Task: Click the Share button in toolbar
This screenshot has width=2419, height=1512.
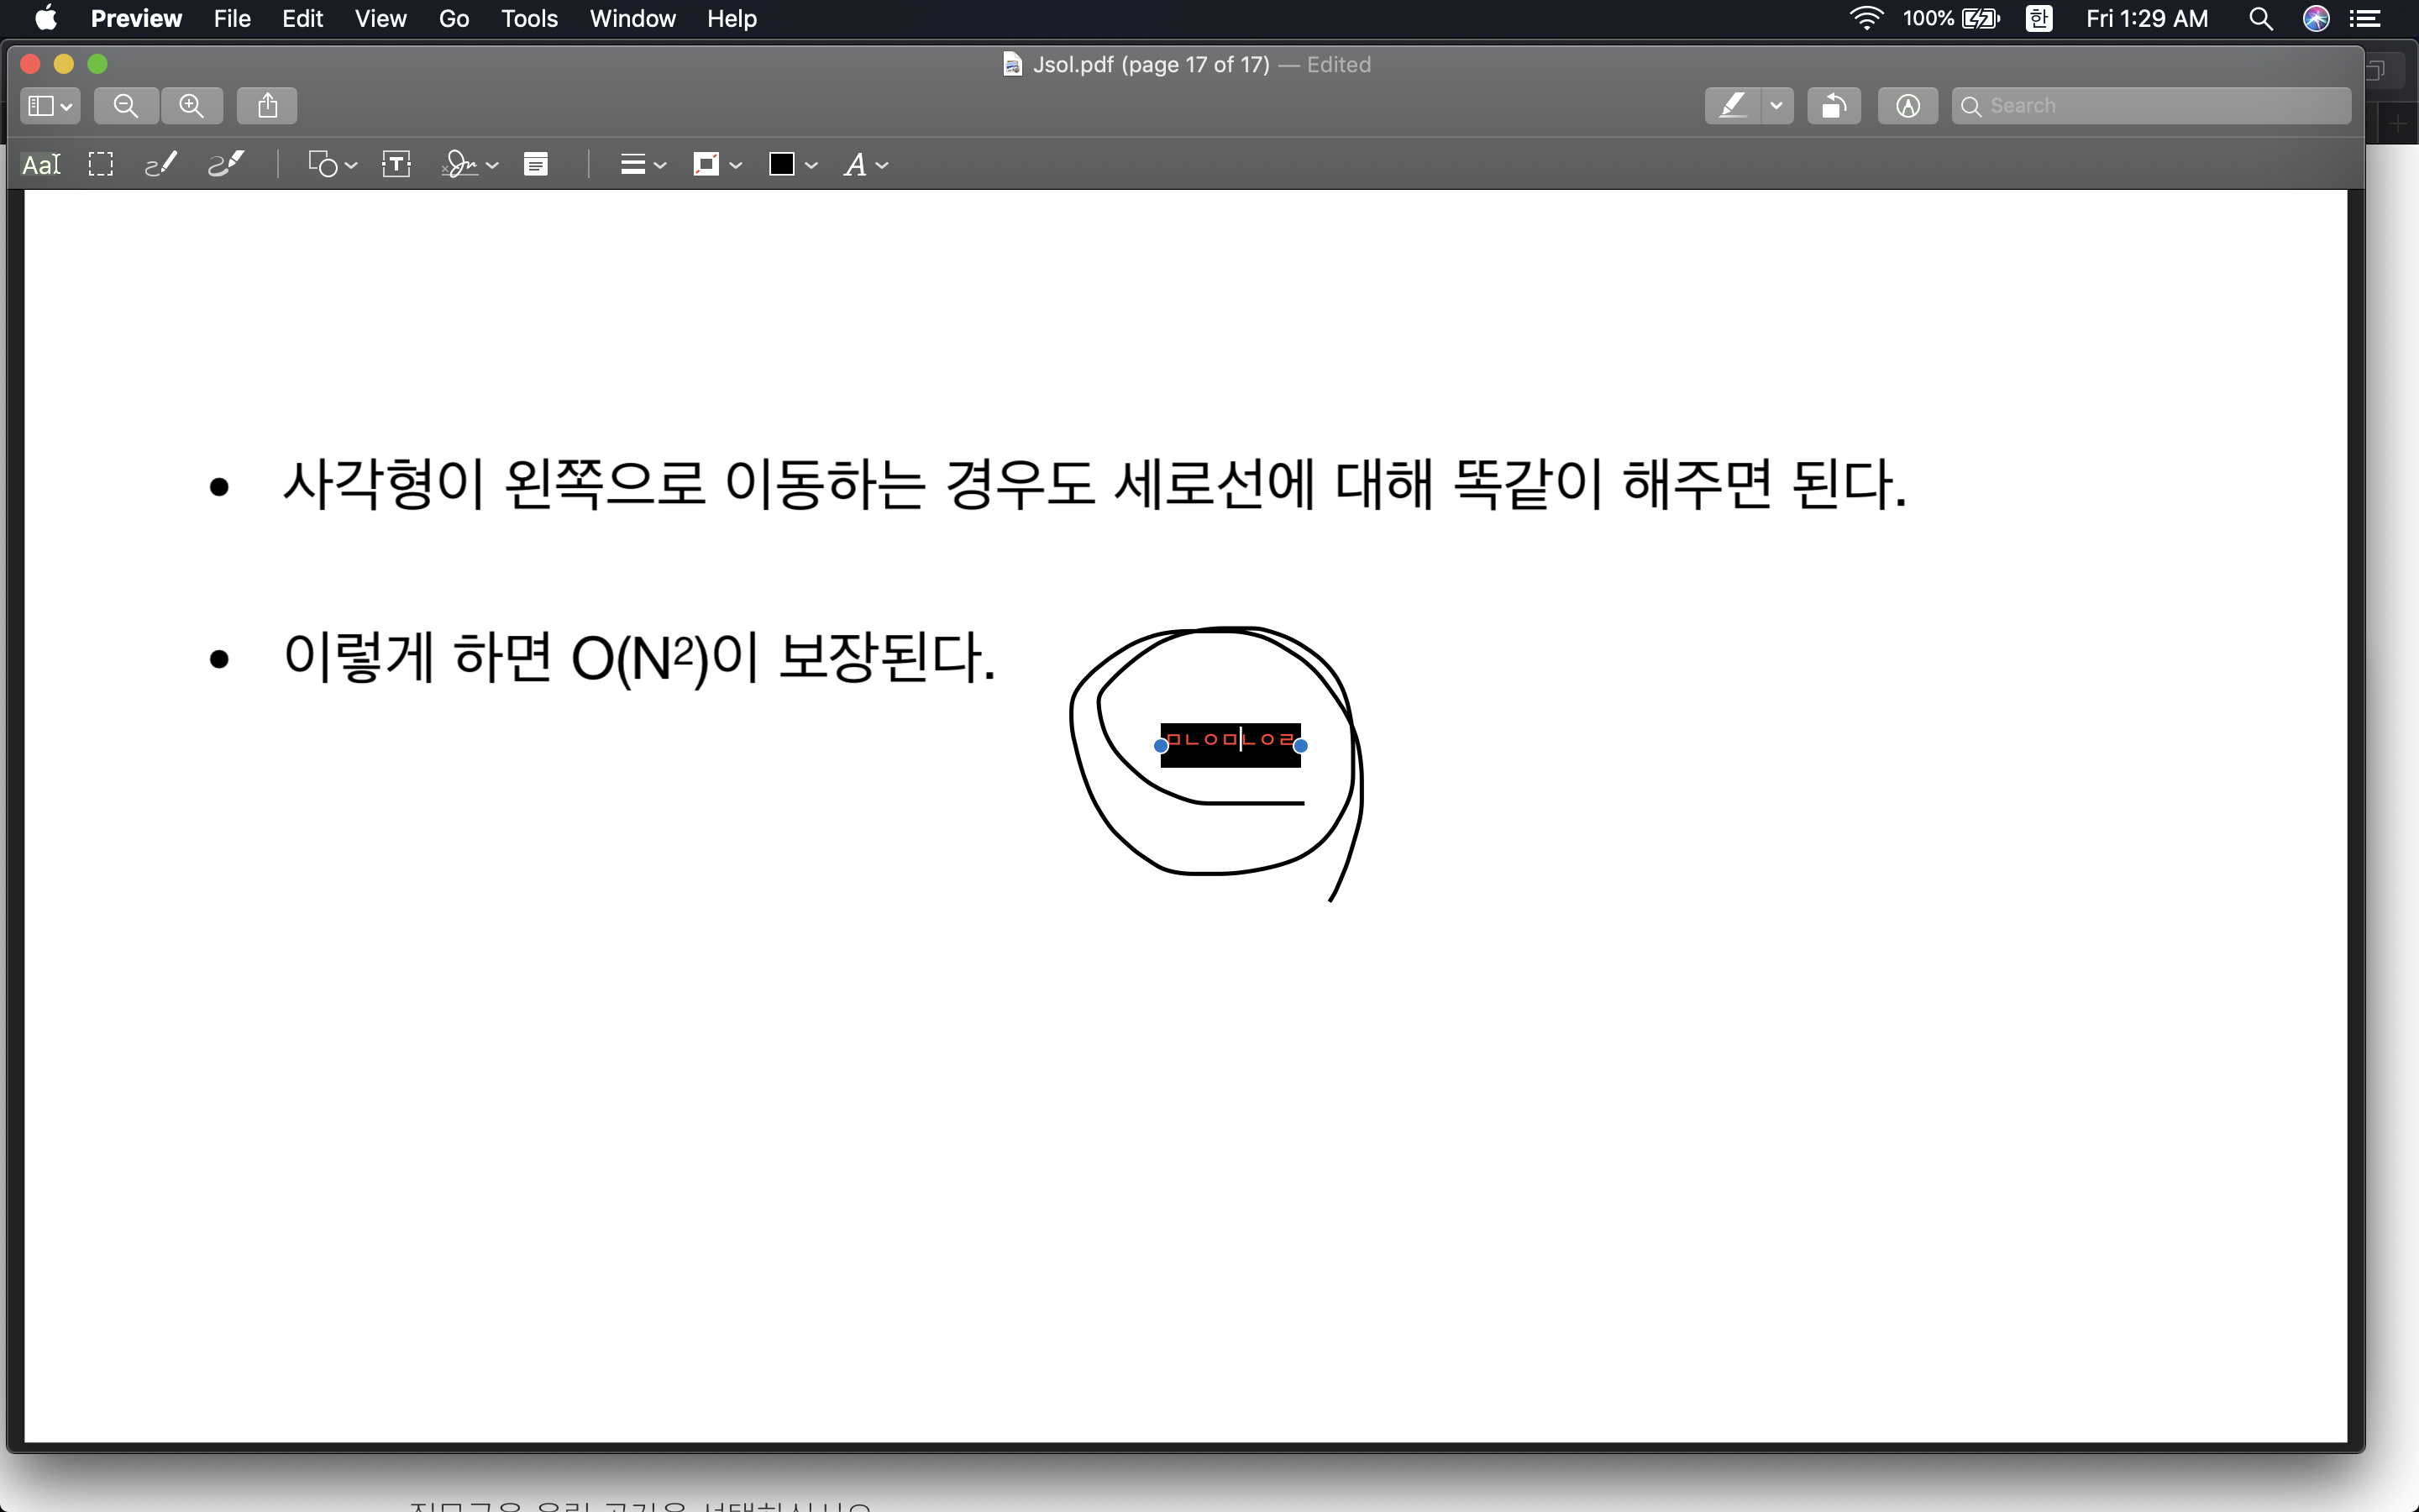Action: 267,106
